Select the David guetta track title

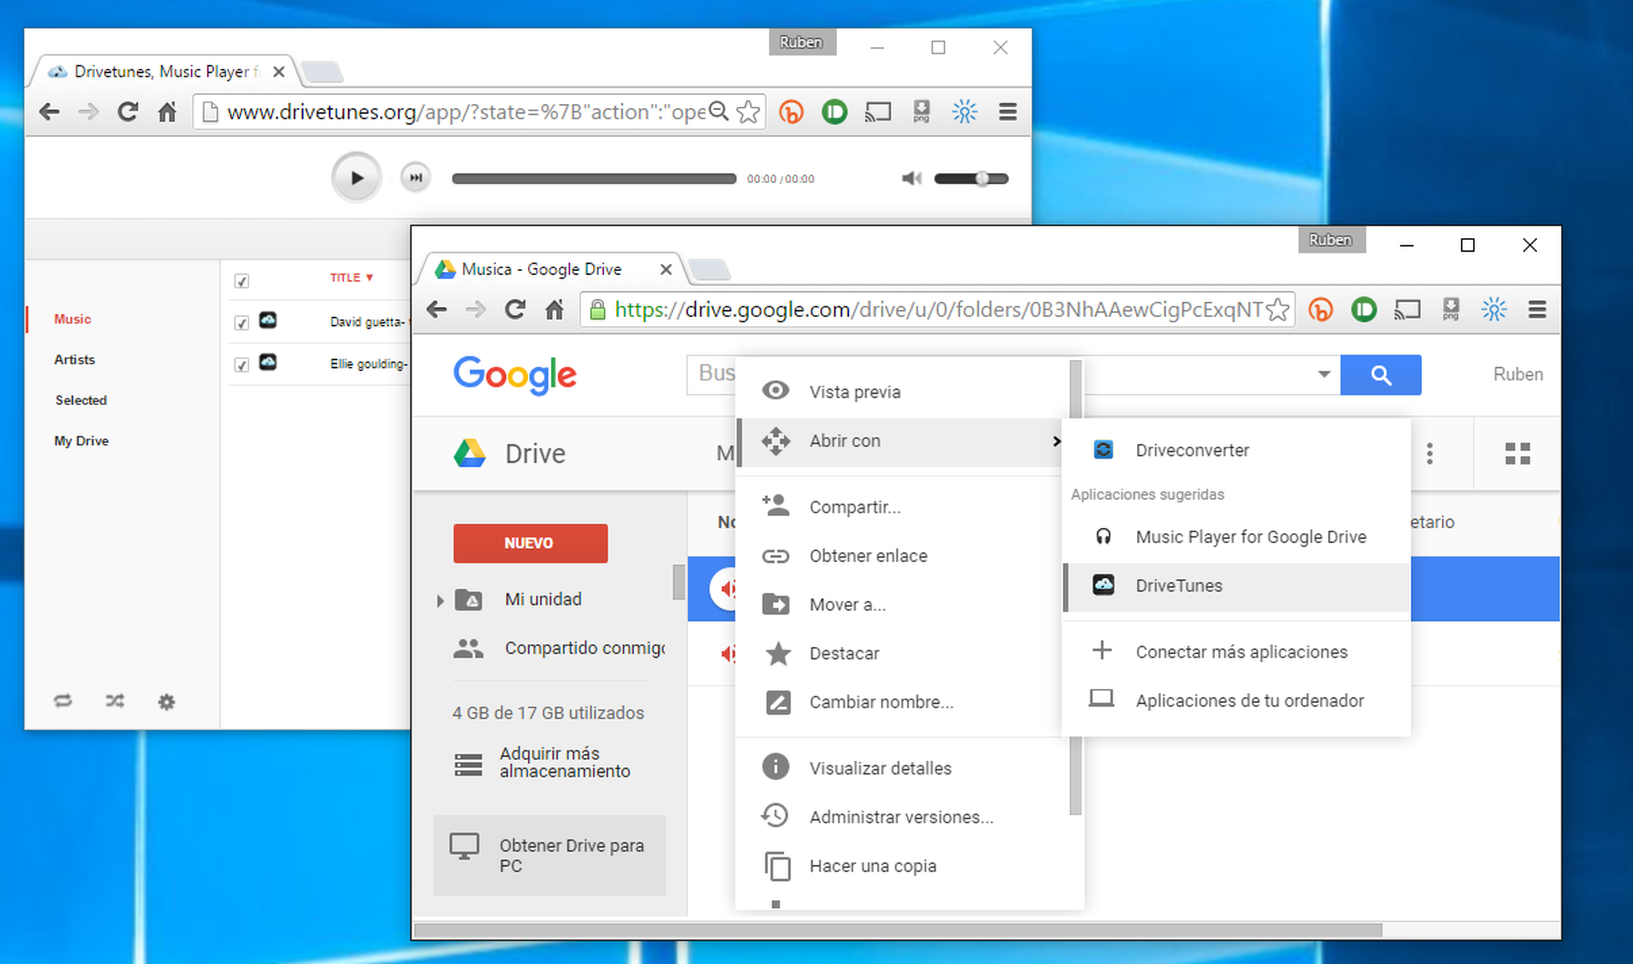click(x=369, y=322)
